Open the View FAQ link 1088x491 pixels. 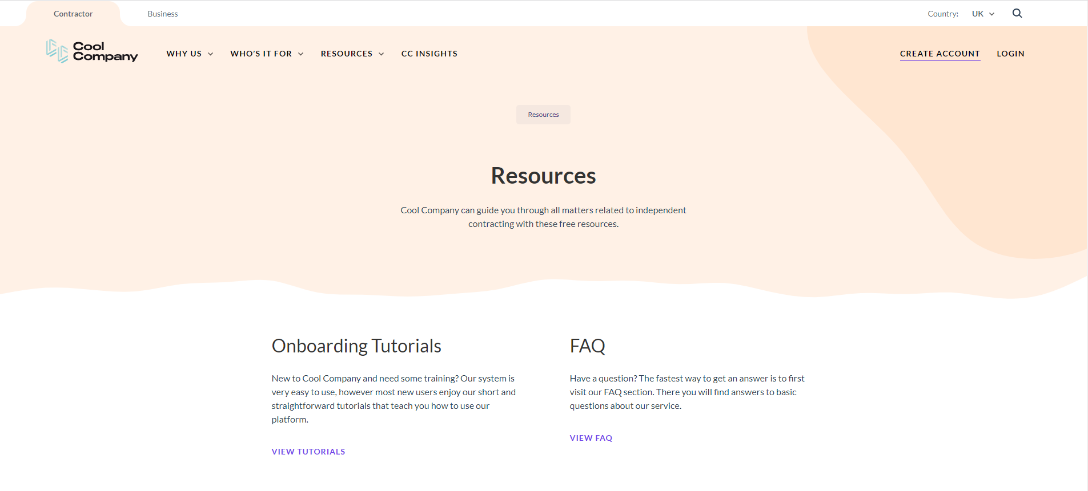(x=591, y=438)
